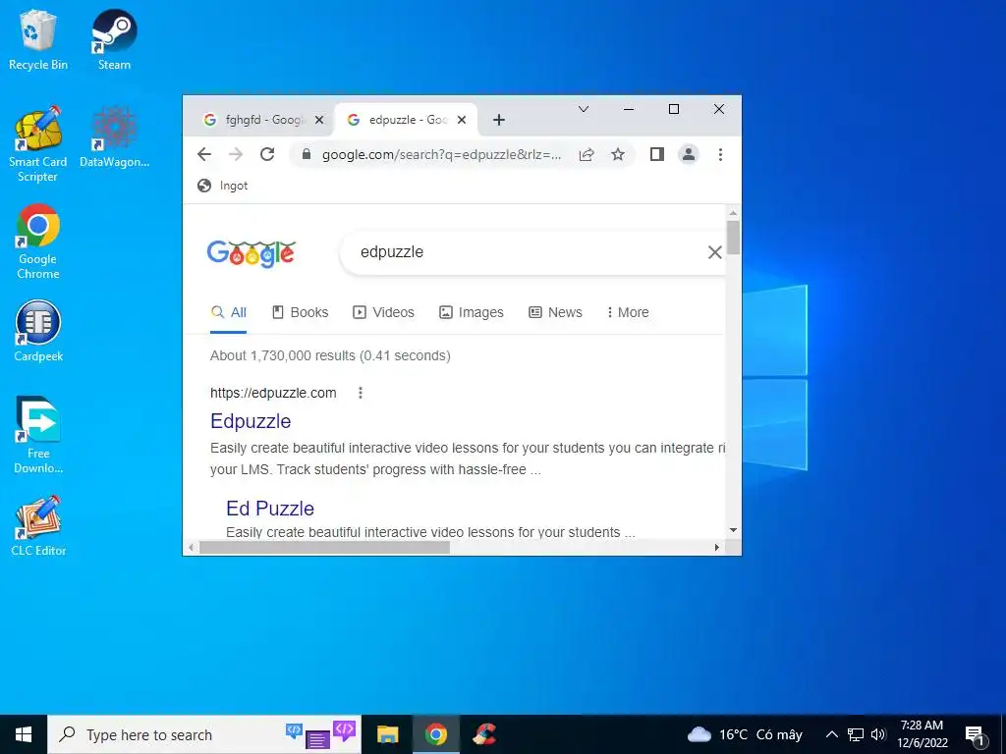Open Free Download Manager desktop shortcut

click(x=38, y=435)
